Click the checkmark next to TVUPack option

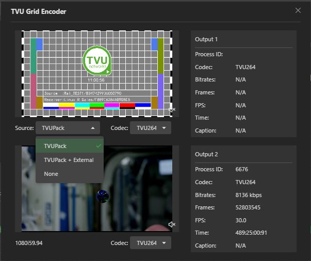pyautogui.click(x=99, y=146)
